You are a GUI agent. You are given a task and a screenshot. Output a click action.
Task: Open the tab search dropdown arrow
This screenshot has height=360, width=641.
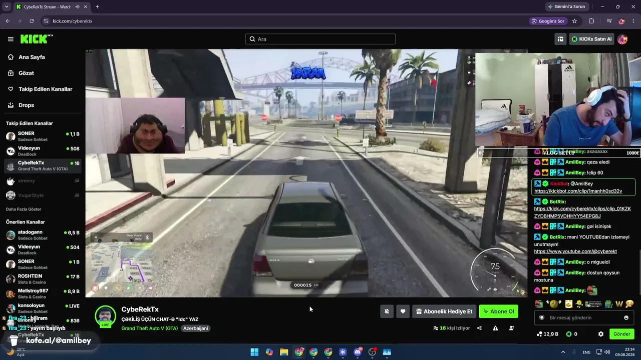[x=7, y=7]
